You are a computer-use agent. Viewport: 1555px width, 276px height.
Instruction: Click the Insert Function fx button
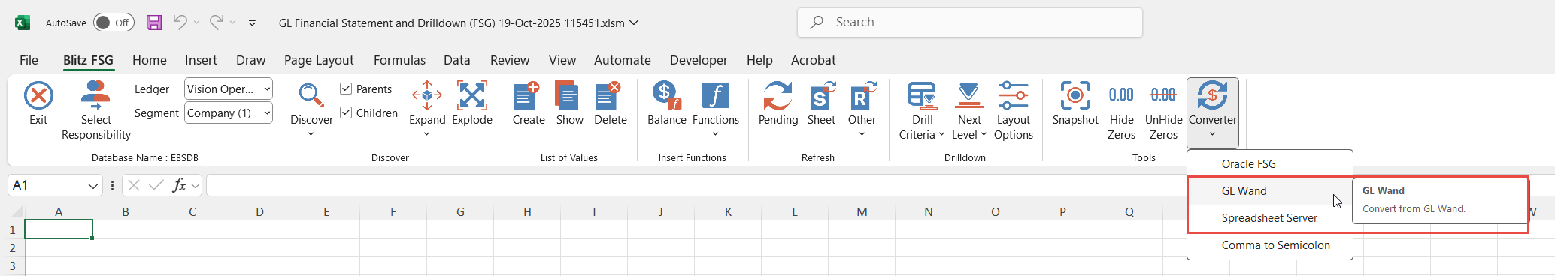[179, 185]
